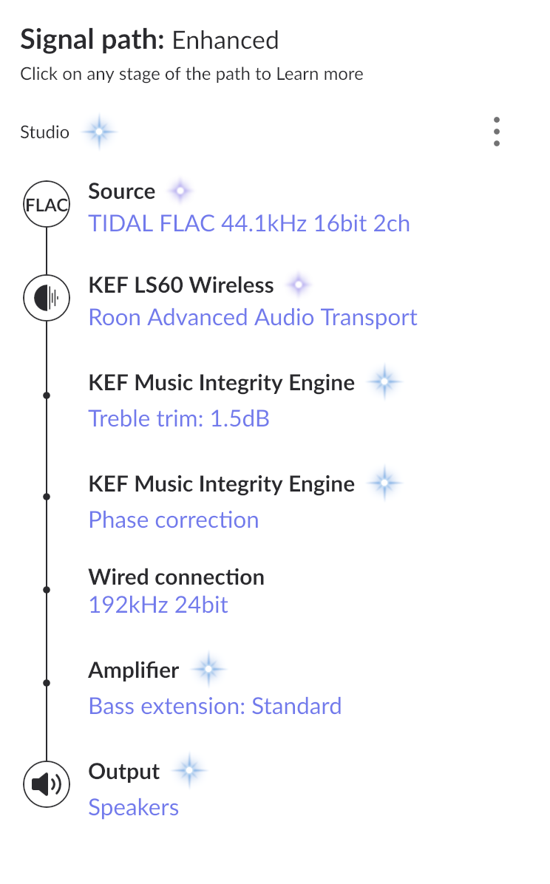Open the Treble trim: 1.5dB stage
Screen dimensions: 550x884
[179, 419]
